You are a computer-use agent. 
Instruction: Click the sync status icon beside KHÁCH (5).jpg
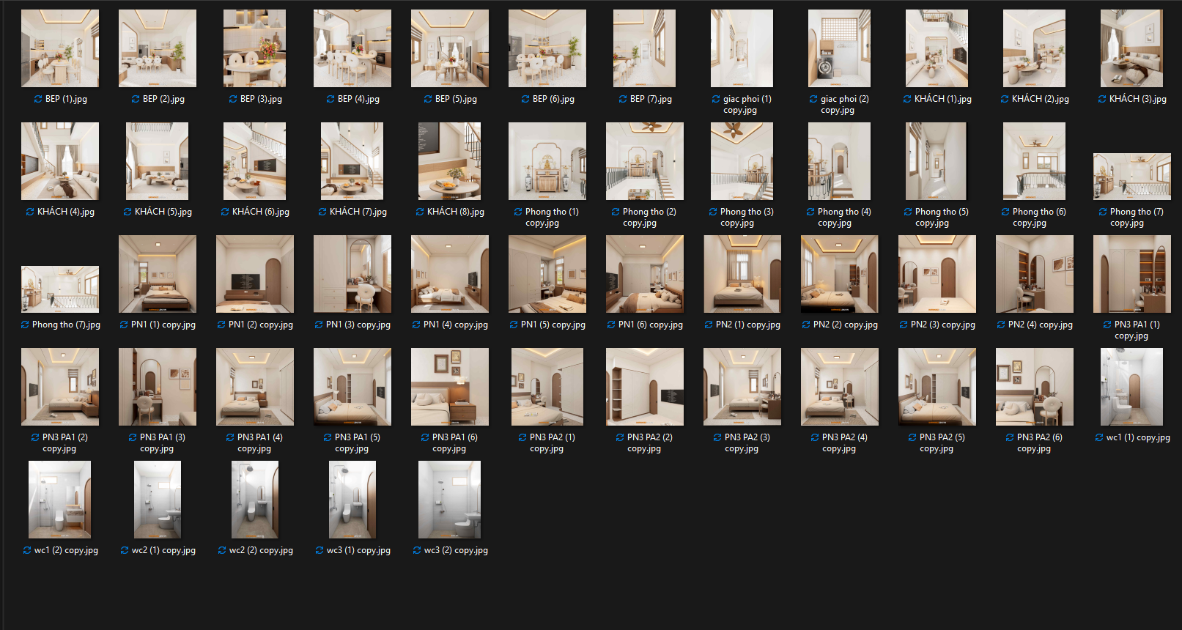(x=128, y=212)
